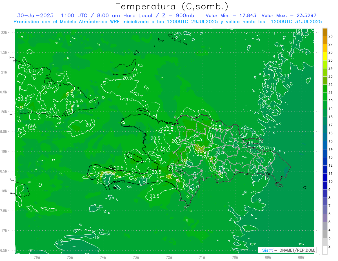Click the color scale label "2"
The width and height of the screenshot is (338, 261).
coord(330,246)
